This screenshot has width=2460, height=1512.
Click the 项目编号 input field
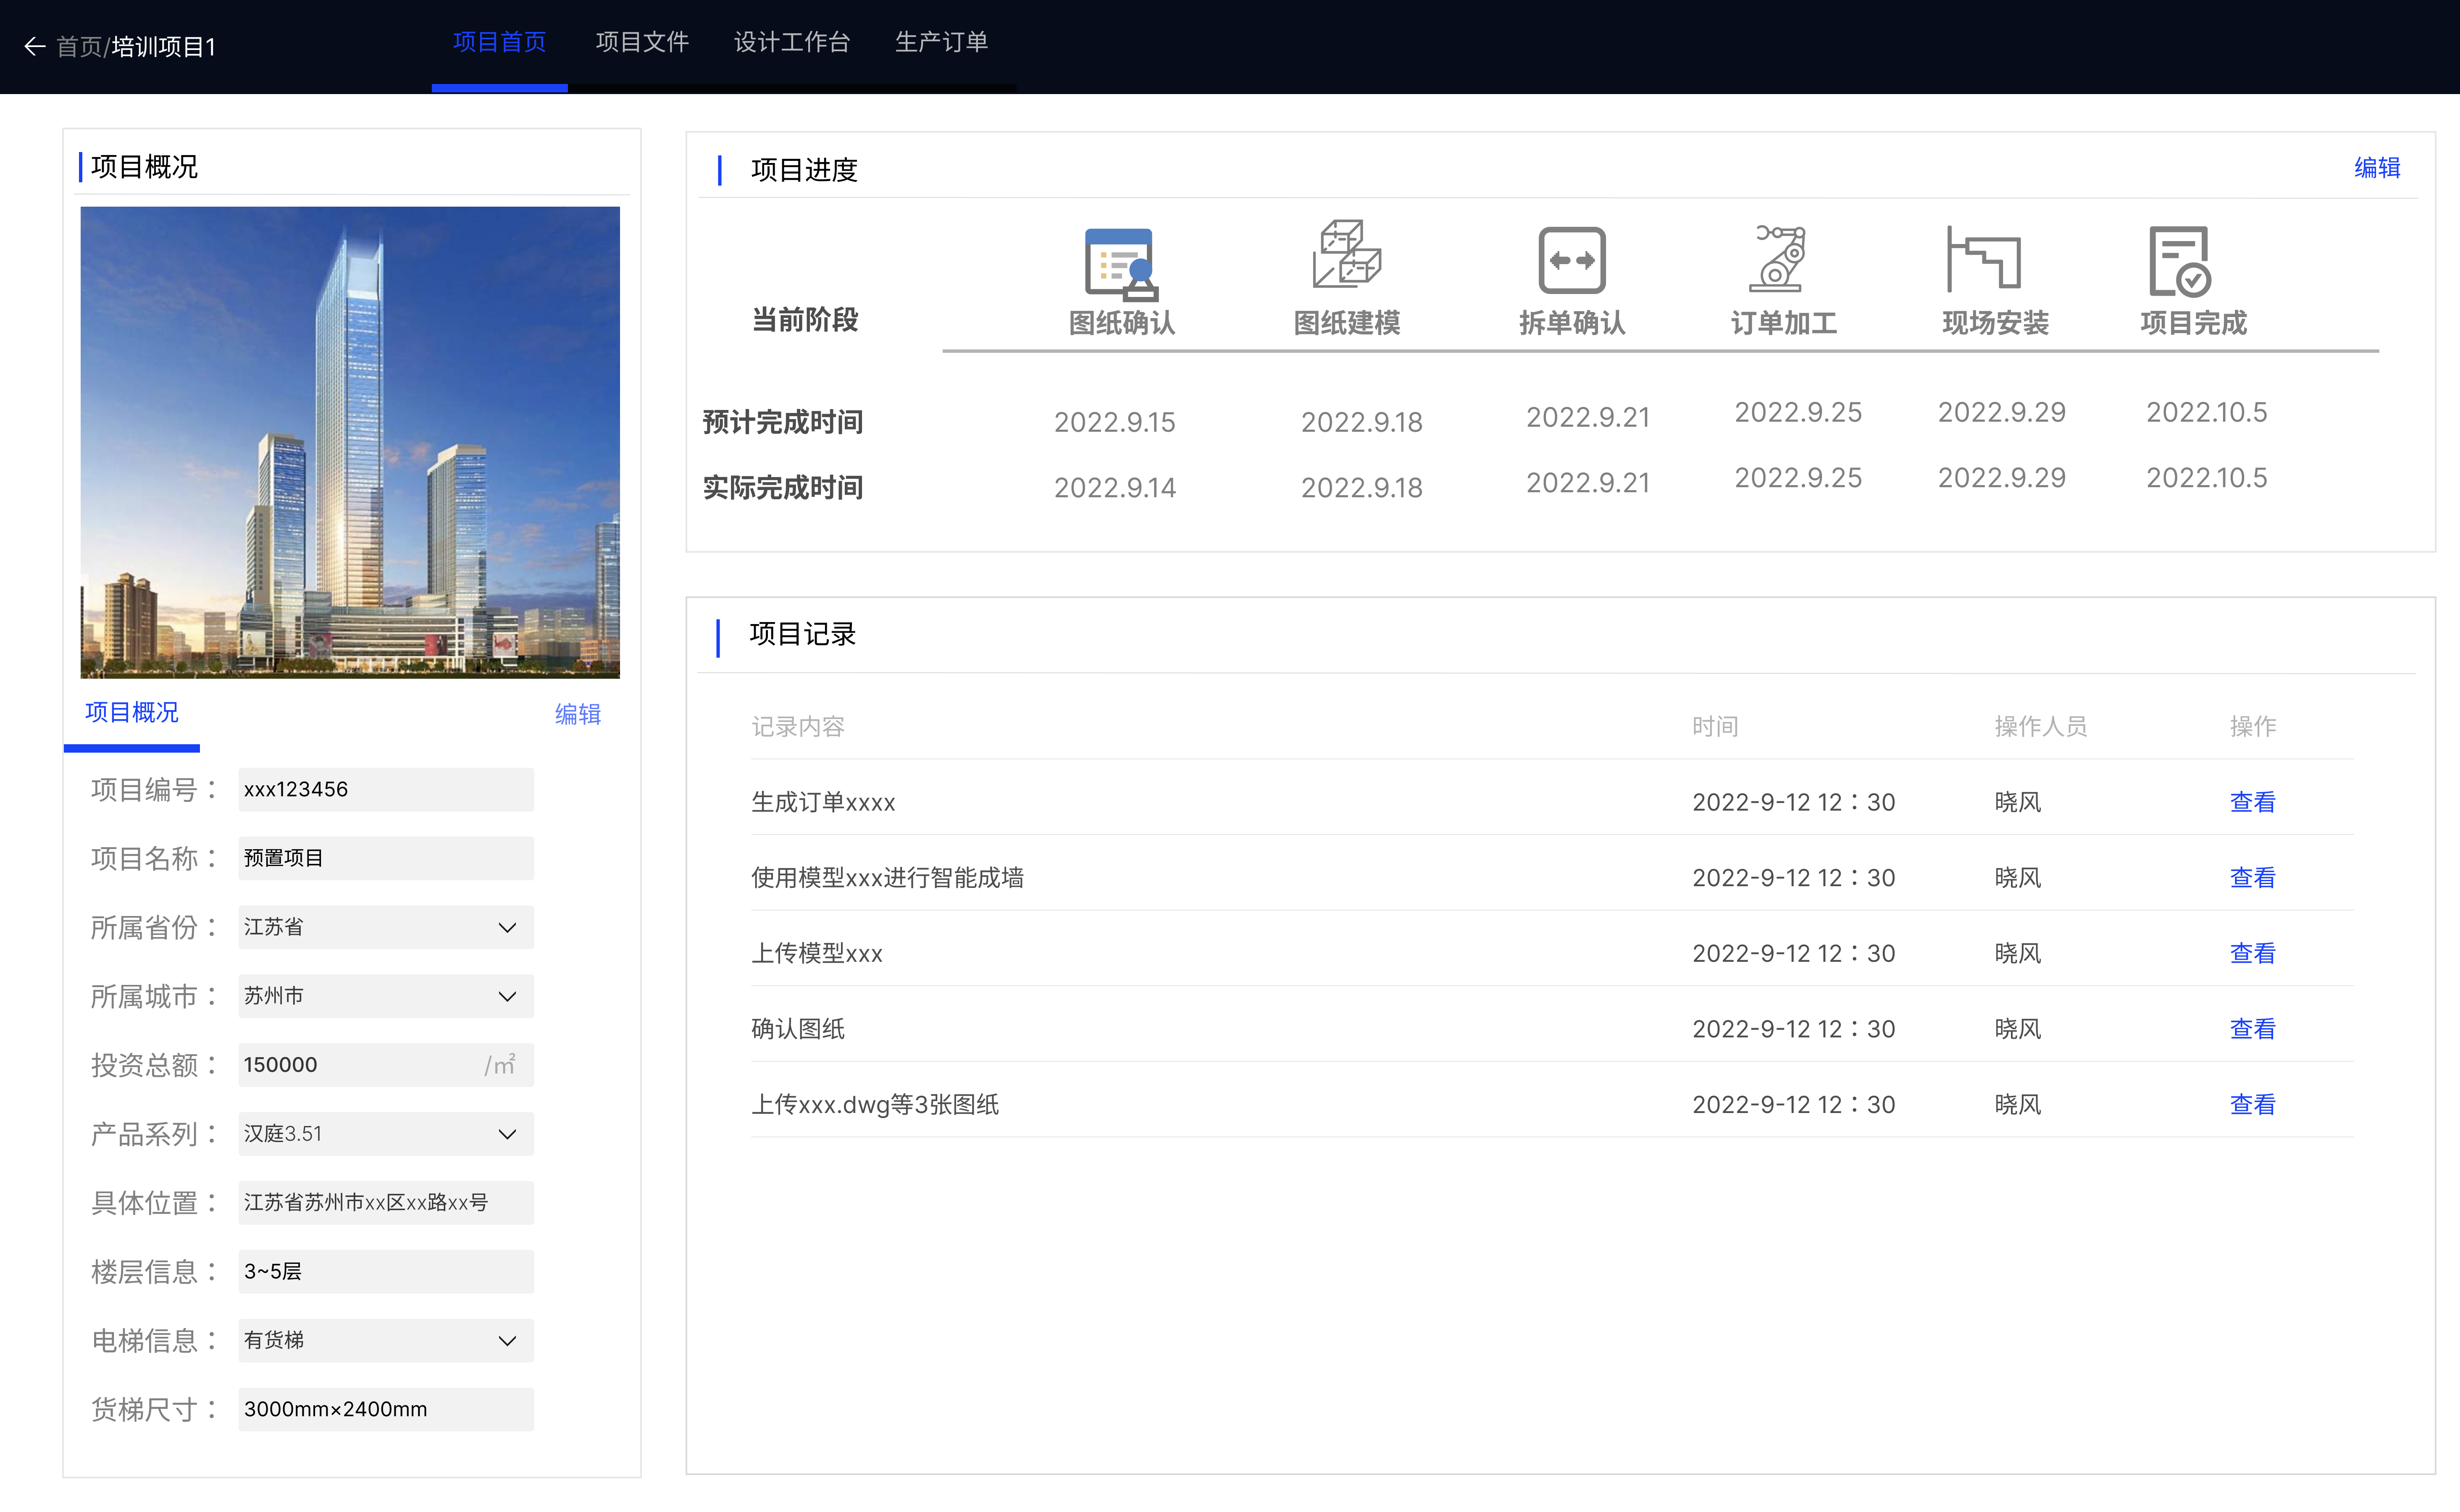coord(386,789)
